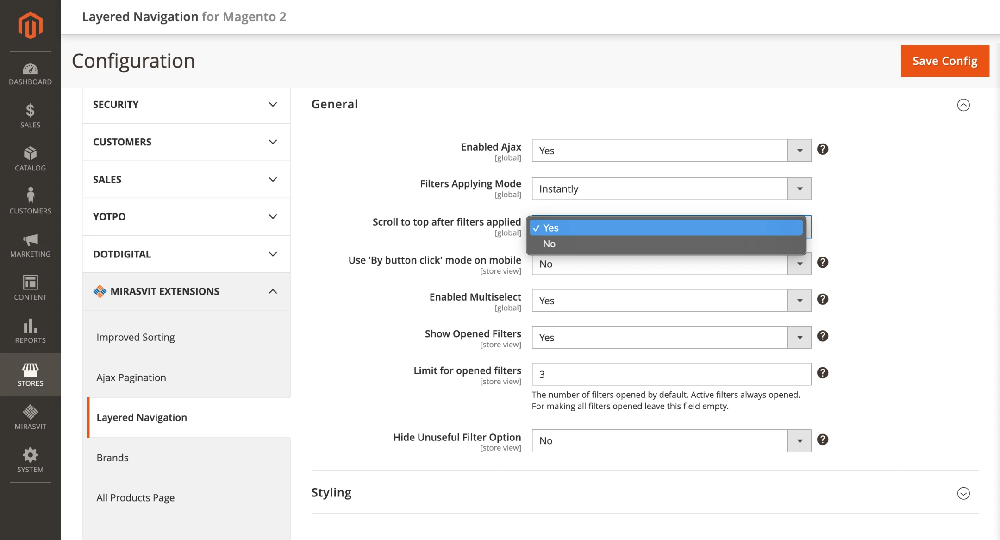Screen dimensions: 1000x540
Task: Open the Catalog cube icon
Action: [x=30, y=159]
